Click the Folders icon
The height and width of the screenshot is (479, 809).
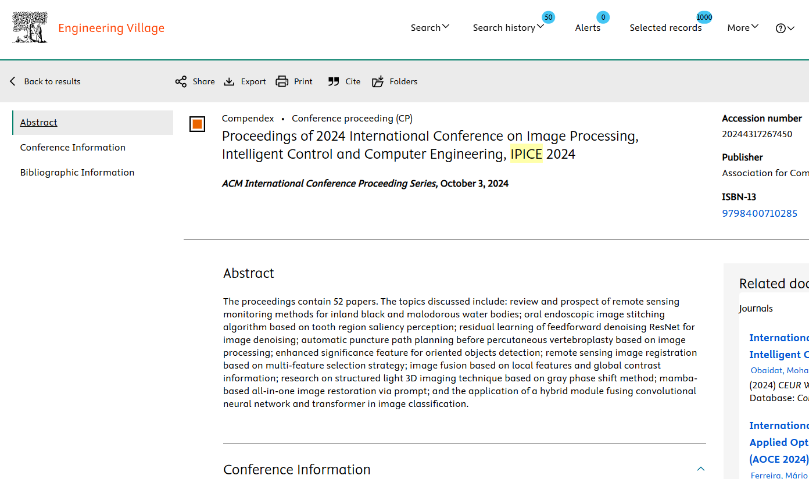tap(378, 81)
